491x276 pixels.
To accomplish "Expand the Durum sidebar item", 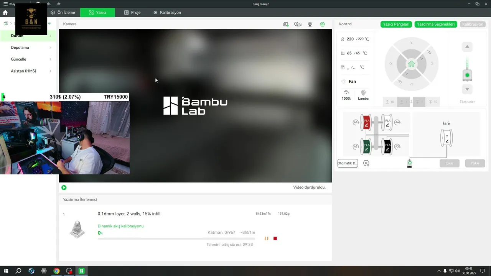I will (28, 36).
